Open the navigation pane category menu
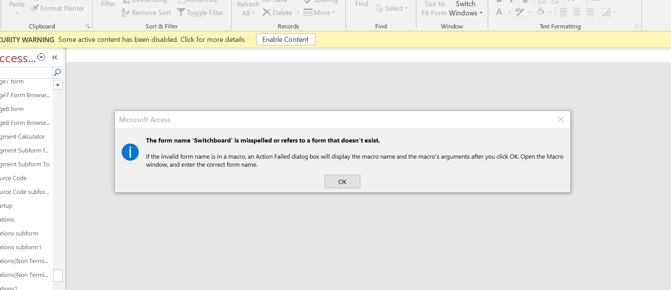This screenshot has height=290, width=671. point(41,57)
